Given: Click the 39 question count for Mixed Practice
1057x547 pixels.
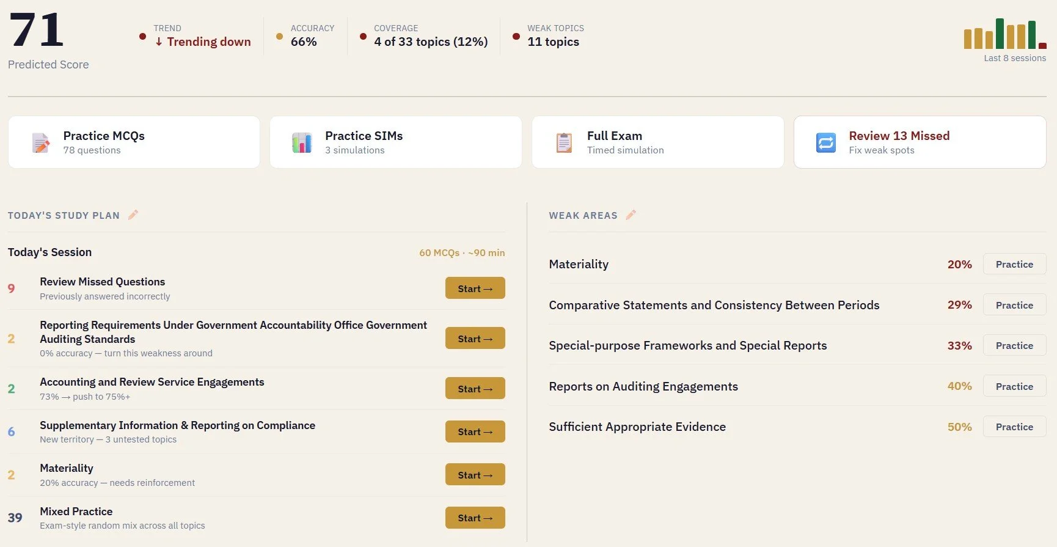Looking at the screenshot, I should point(15,518).
